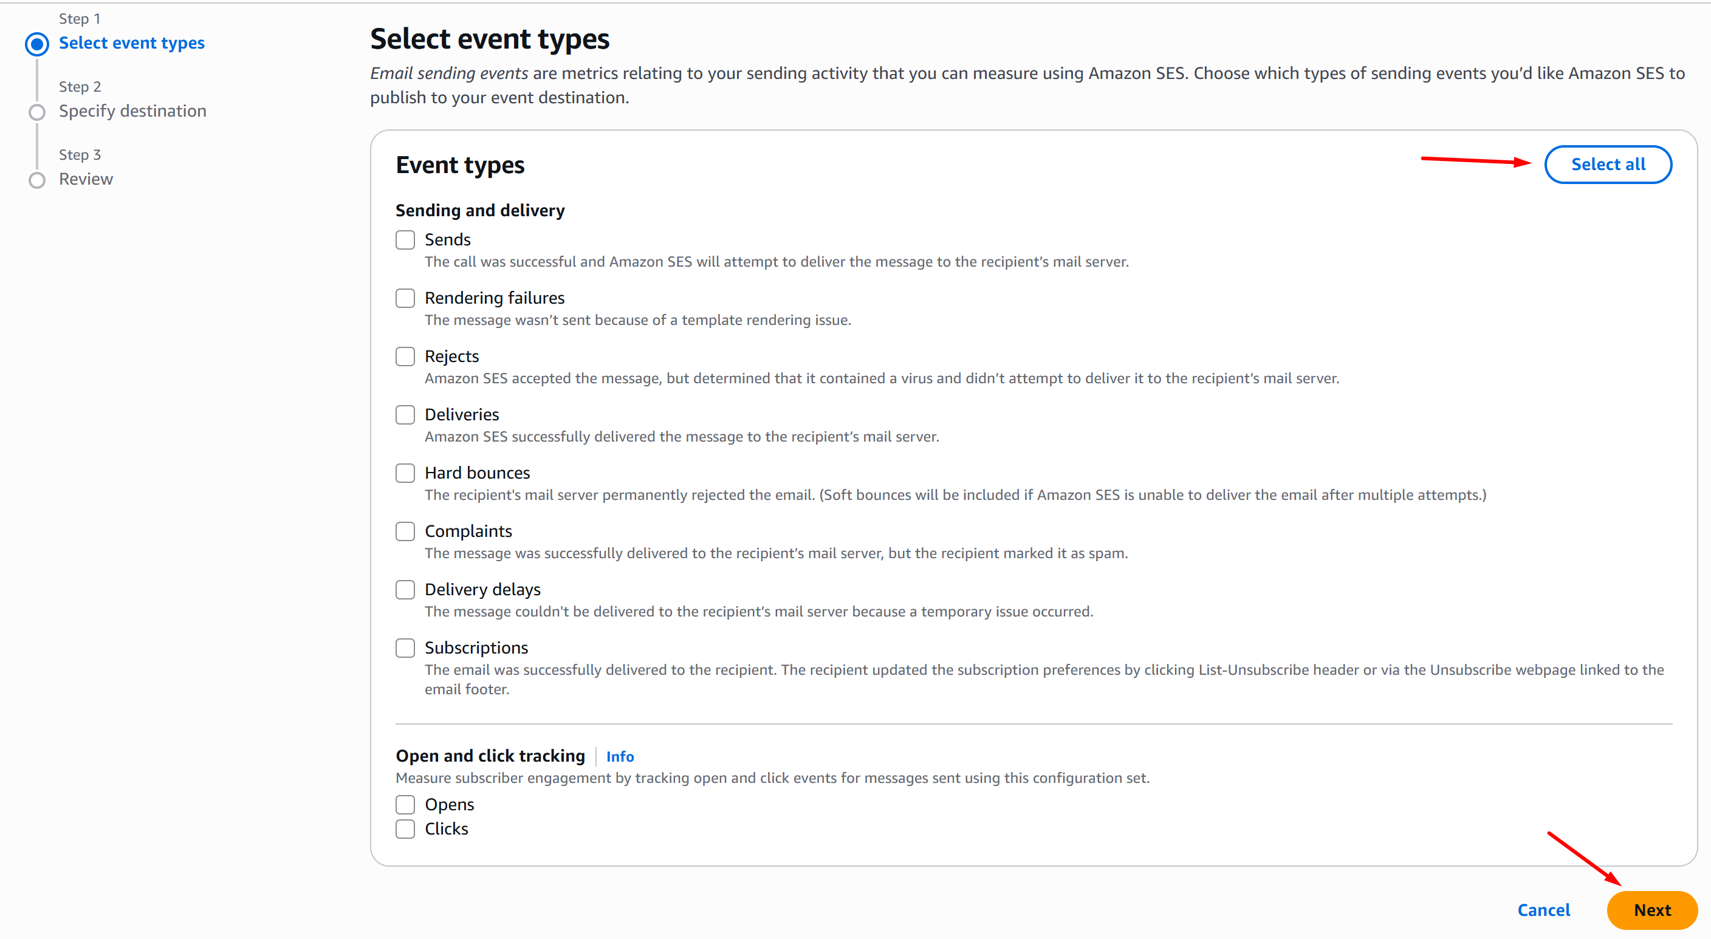This screenshot has width=1711, height=939.
Task: Click the Step 3 wizard indicator circle
Action: click(37, 180)
